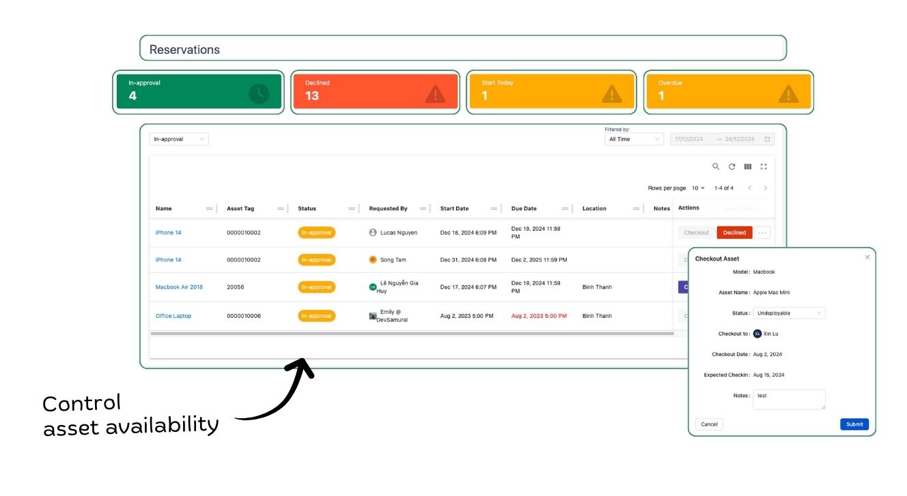Click the Declined button for first iPhone 14
Screen dimensions: 907x496
point(734,233)
